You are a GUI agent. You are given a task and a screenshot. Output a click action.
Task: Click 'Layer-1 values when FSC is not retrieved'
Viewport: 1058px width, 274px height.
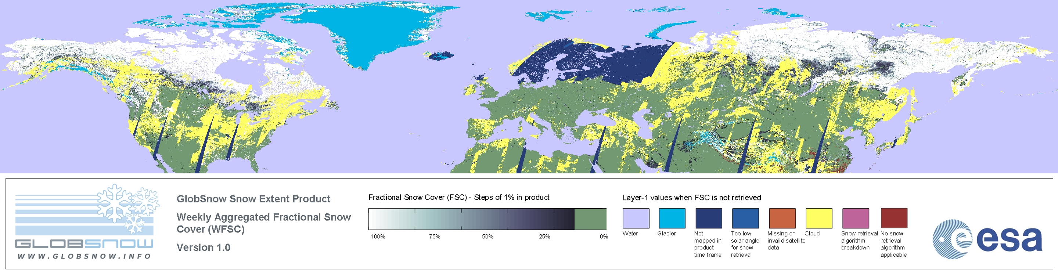692,198
